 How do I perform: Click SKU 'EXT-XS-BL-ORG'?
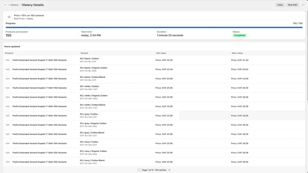click(x=88, y=71)
